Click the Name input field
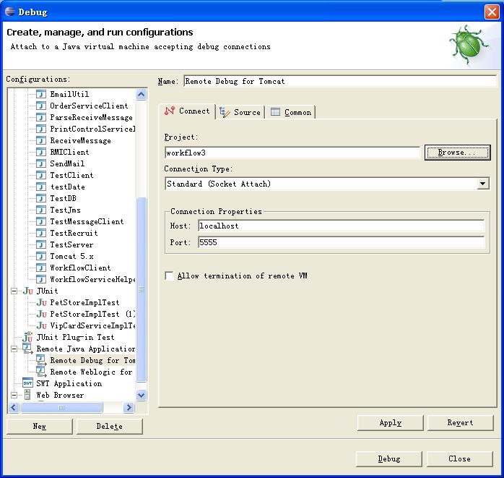This screenshot has height=478, width=504. coord(340,81)
